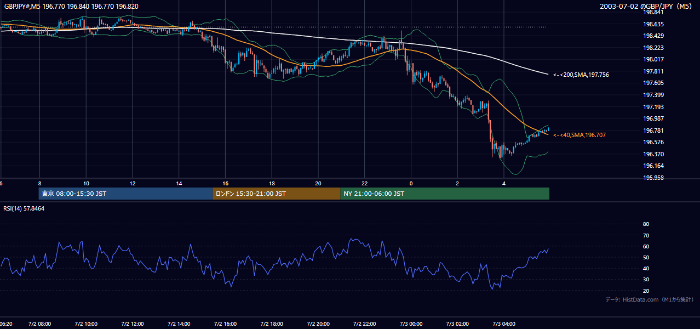Click the 7/2 12:00 time axis label
The width and height of the screenshot is (700, 329).
tap(133, 324)
